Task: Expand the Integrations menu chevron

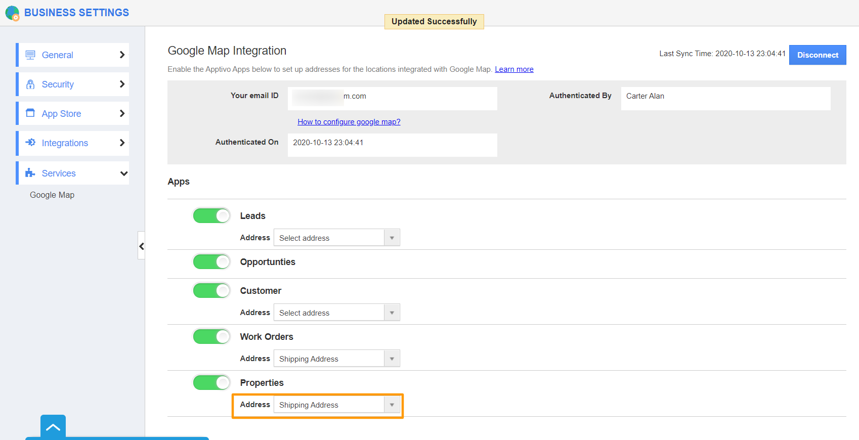Action: 122,143
